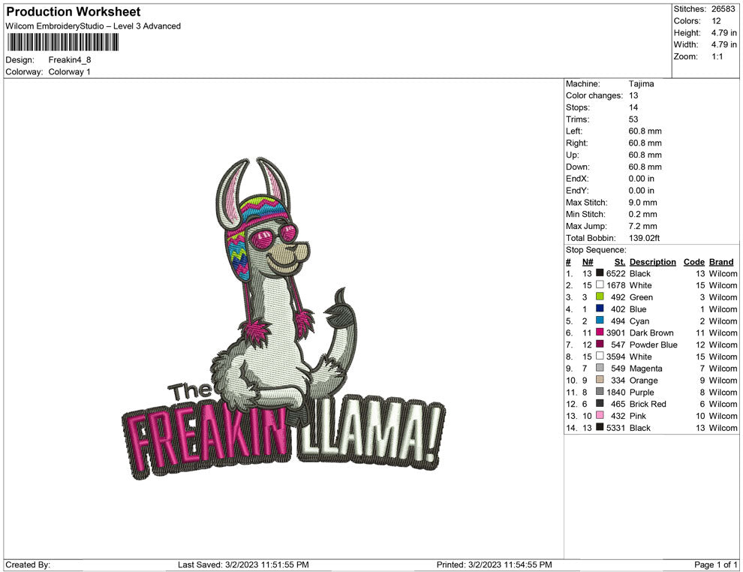Screen dimensions: 743x572
Task: Click the black swatch in stop 1
Action: (600, 273)
